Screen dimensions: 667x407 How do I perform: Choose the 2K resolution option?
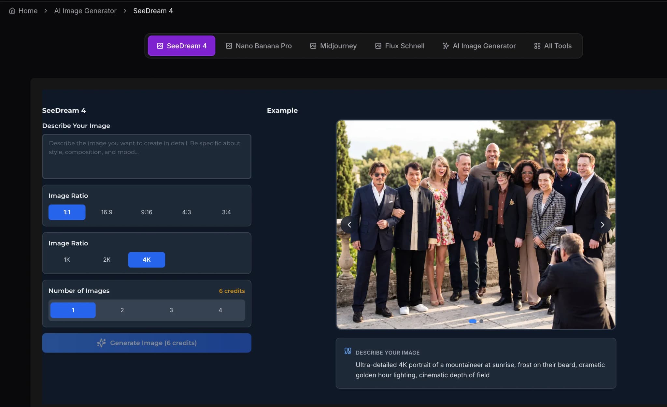[106, 260]
